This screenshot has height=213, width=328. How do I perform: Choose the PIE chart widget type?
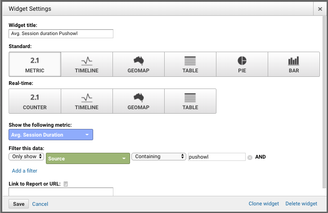point(242,64)
